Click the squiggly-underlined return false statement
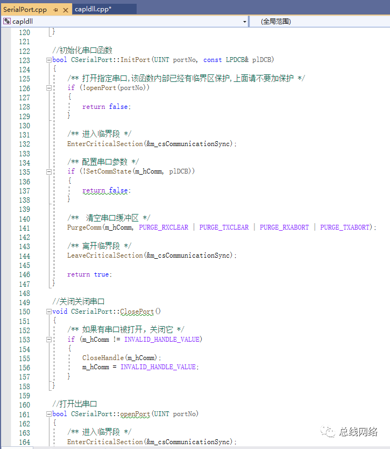Screen dimensions: 390x449 coord(106,190)
